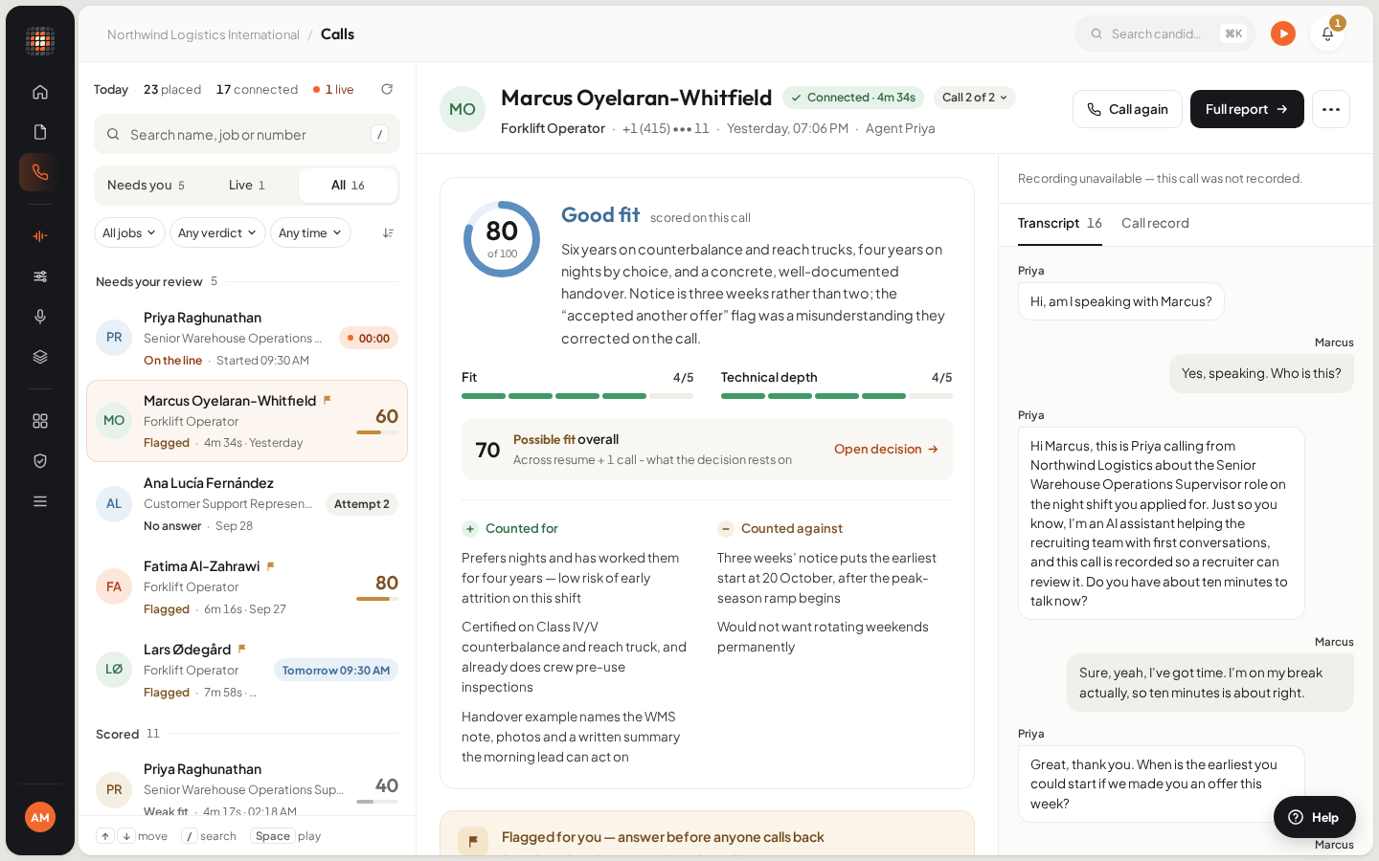This screenshot has width=1379, height=861.
Task: Open the Any verdict filter dropdown
Action: pos(217,232)
